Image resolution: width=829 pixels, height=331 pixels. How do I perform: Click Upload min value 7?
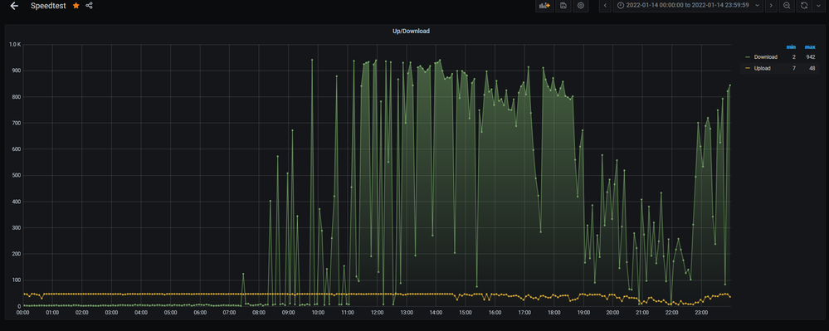pos(793,68)
